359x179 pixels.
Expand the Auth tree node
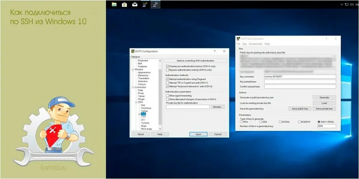tap(139, 114)
